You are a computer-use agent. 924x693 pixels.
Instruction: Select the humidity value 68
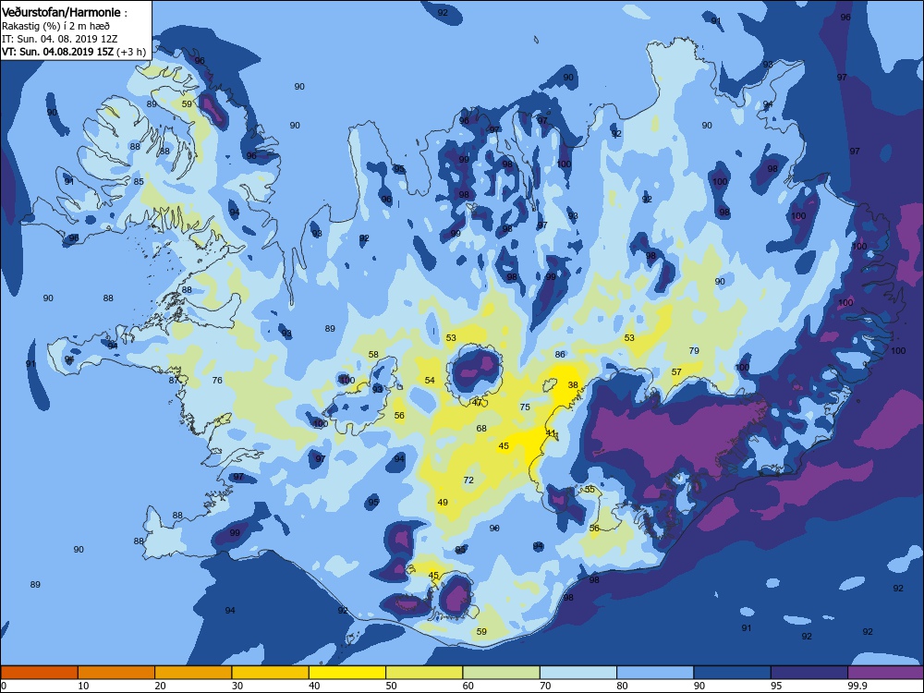point(481,429)
